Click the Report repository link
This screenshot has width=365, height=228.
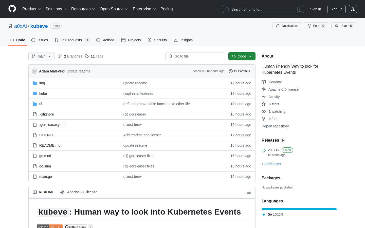[275, 126]
